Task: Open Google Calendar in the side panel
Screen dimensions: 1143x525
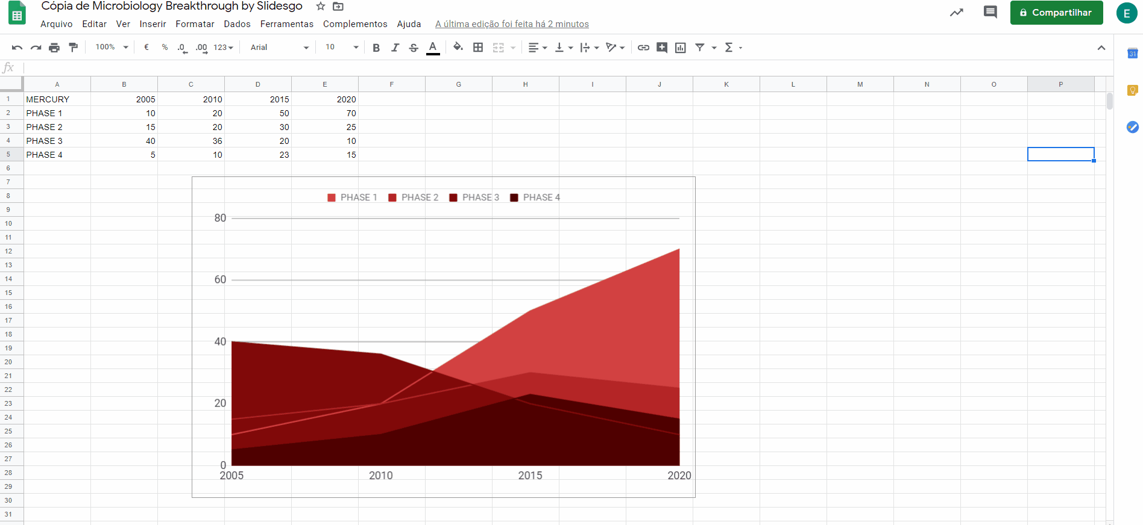Action: click(x=1132, y=54)
